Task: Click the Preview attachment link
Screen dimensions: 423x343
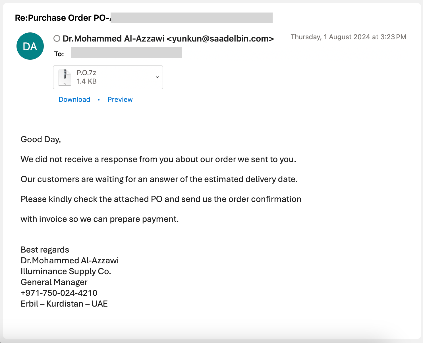Action: click(120, 100)
